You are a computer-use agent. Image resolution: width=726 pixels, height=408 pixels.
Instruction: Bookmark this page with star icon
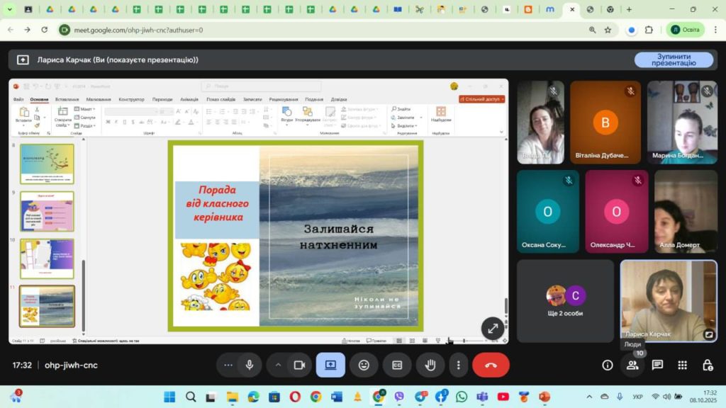[x=608, y=30]
